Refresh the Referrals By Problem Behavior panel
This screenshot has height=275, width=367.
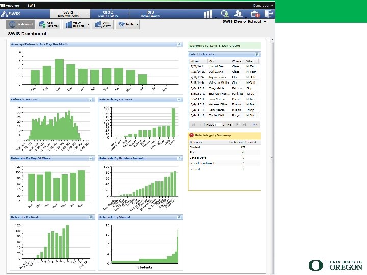click(179, 158)
